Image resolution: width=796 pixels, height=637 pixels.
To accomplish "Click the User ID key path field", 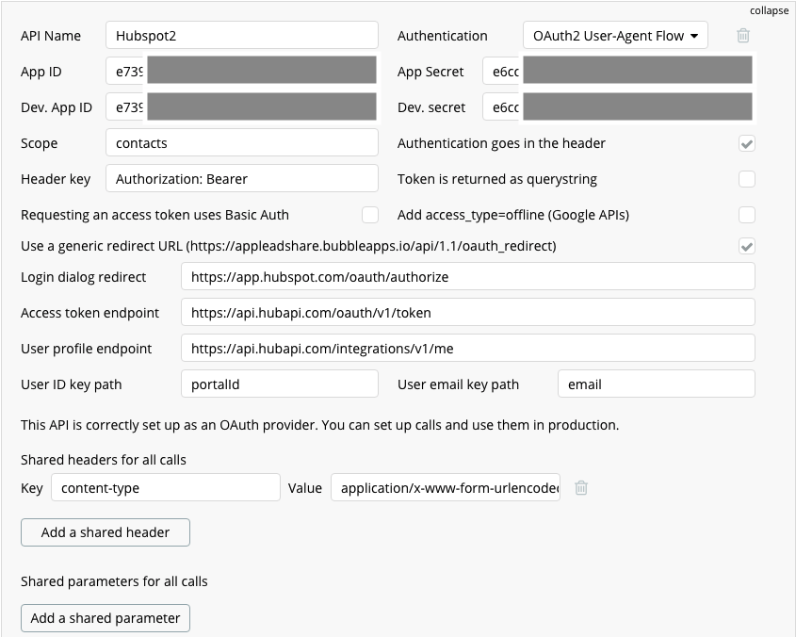I will click(x=279, y=384).
